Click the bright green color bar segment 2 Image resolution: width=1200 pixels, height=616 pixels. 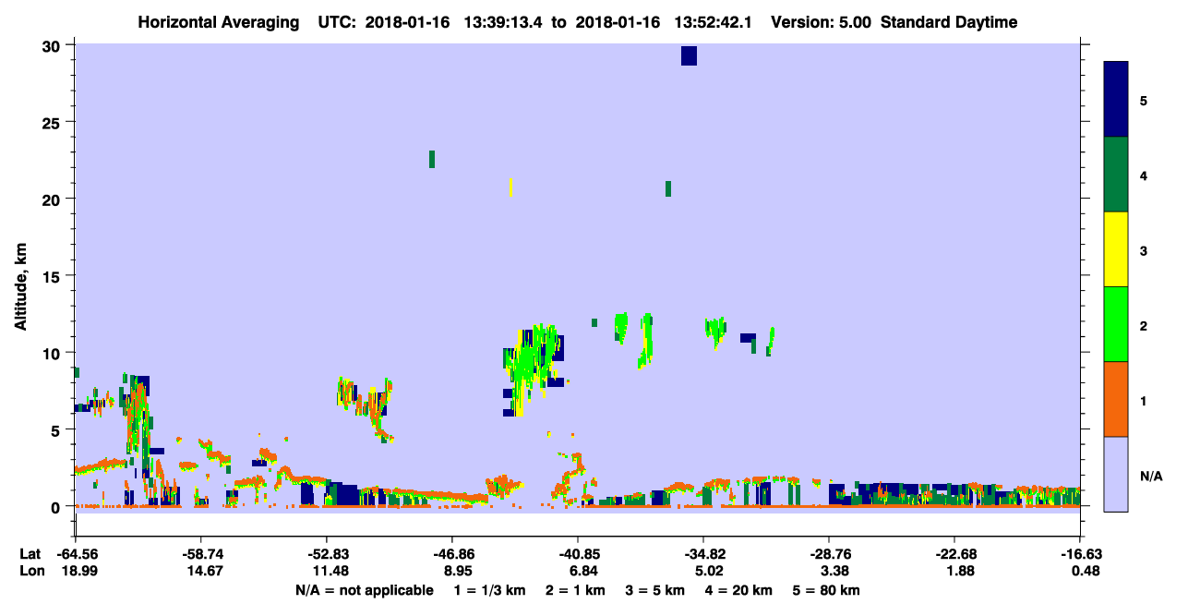point(1116,324)
